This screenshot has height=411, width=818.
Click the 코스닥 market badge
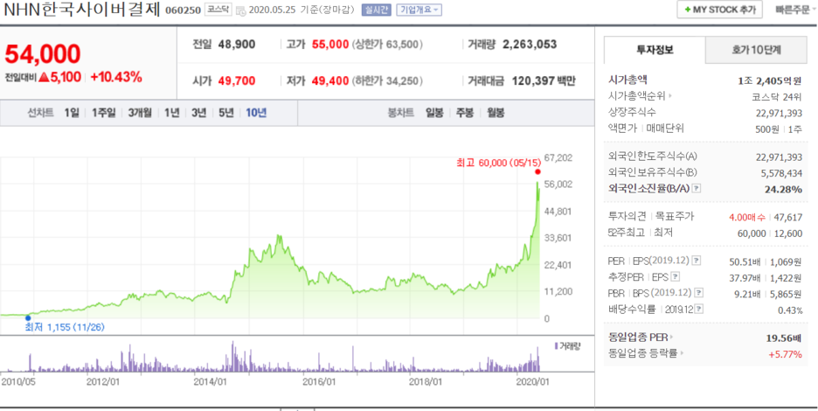click(x=218, y=10)
